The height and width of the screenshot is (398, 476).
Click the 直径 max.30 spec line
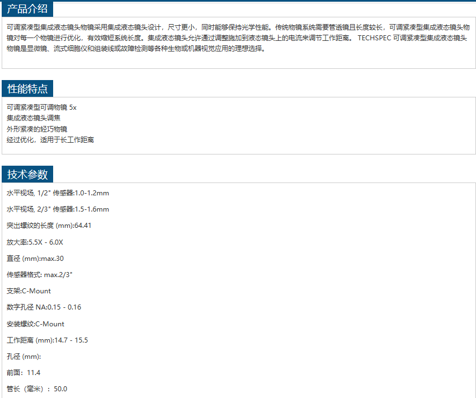(35, 259)
